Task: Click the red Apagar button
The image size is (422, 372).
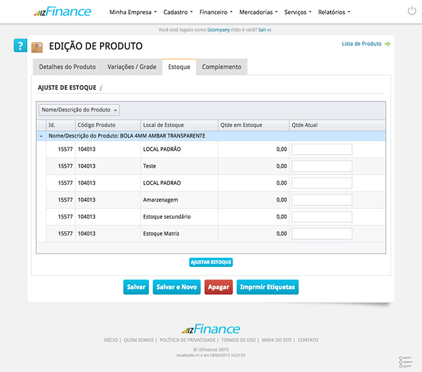Action: pyautogui.click(x=218, y=287)
